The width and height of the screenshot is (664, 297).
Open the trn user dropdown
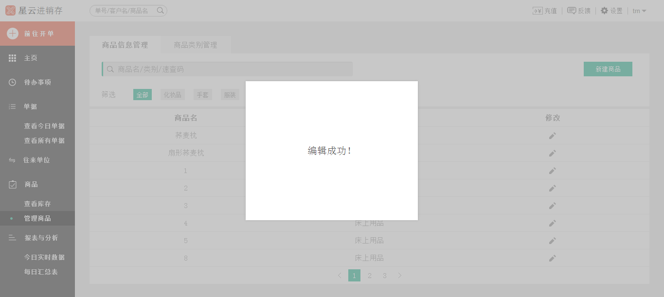tap(639, 11)
